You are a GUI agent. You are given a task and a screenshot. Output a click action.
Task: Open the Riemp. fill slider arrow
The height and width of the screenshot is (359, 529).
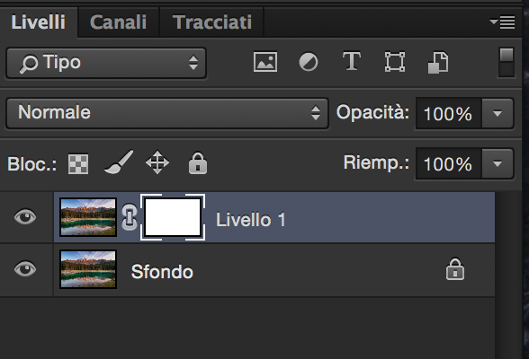tap(498, 163)
